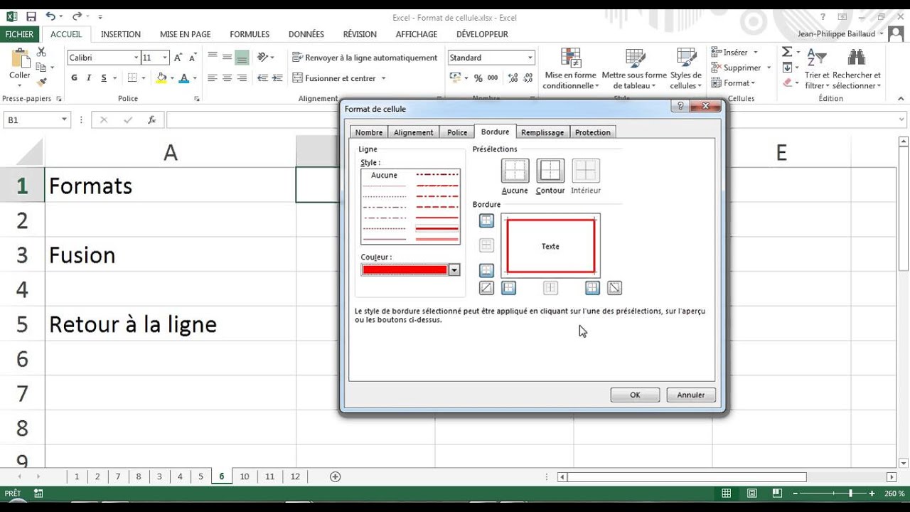The height and width of the screenshot is (512, 910).
Task: Click the border preview Texte area
Action: [550, 246]
